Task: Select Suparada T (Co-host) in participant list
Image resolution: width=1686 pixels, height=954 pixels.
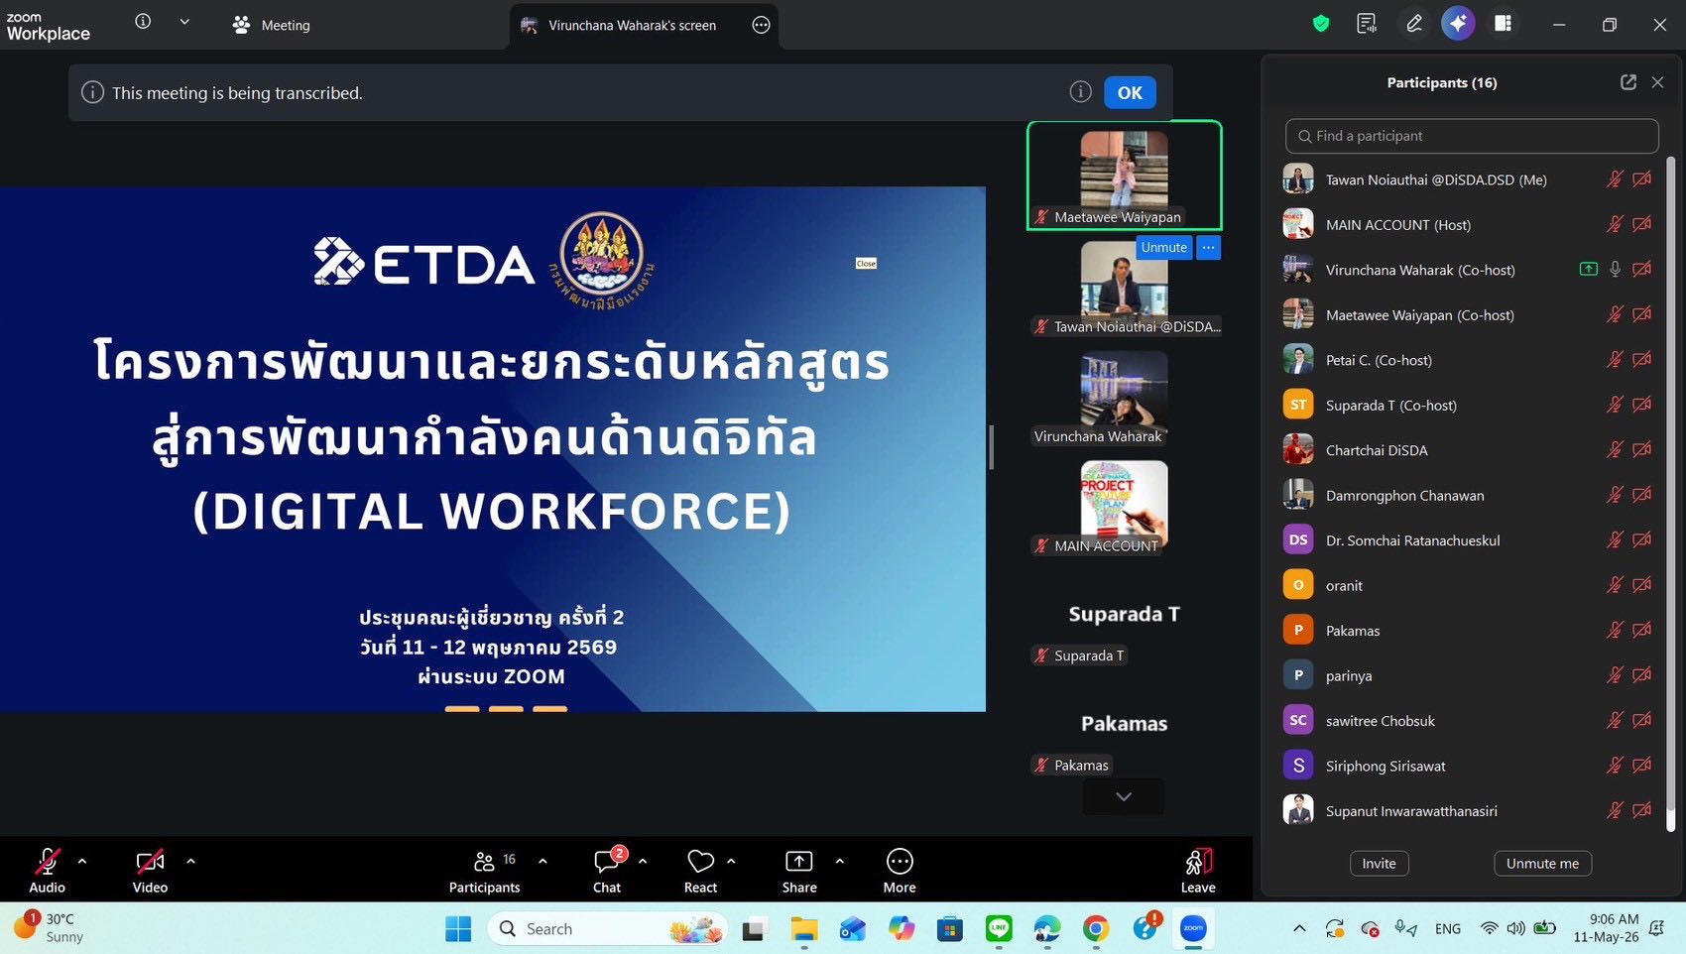Action: [x=1470, y=405]
